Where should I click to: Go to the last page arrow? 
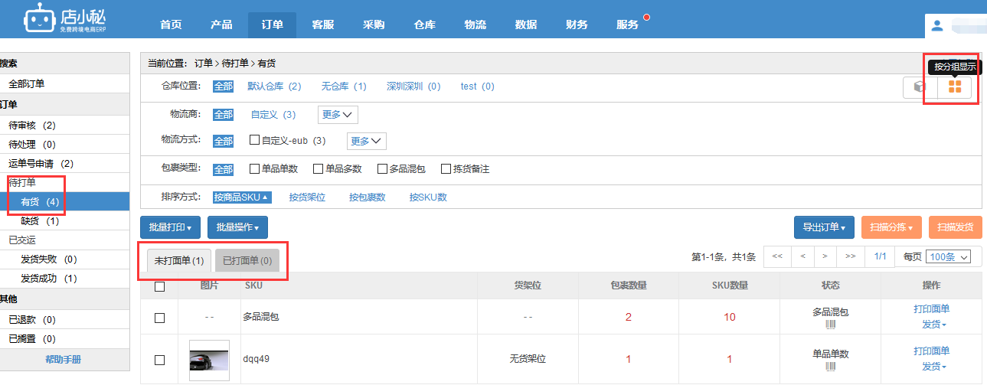(850, 256)
